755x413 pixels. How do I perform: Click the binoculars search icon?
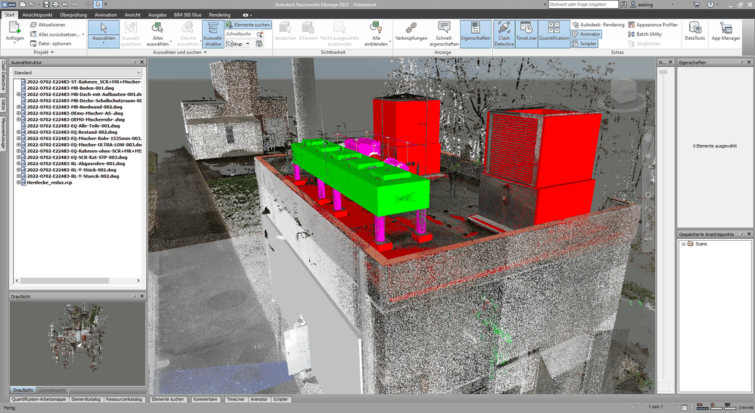pos(624,4)
